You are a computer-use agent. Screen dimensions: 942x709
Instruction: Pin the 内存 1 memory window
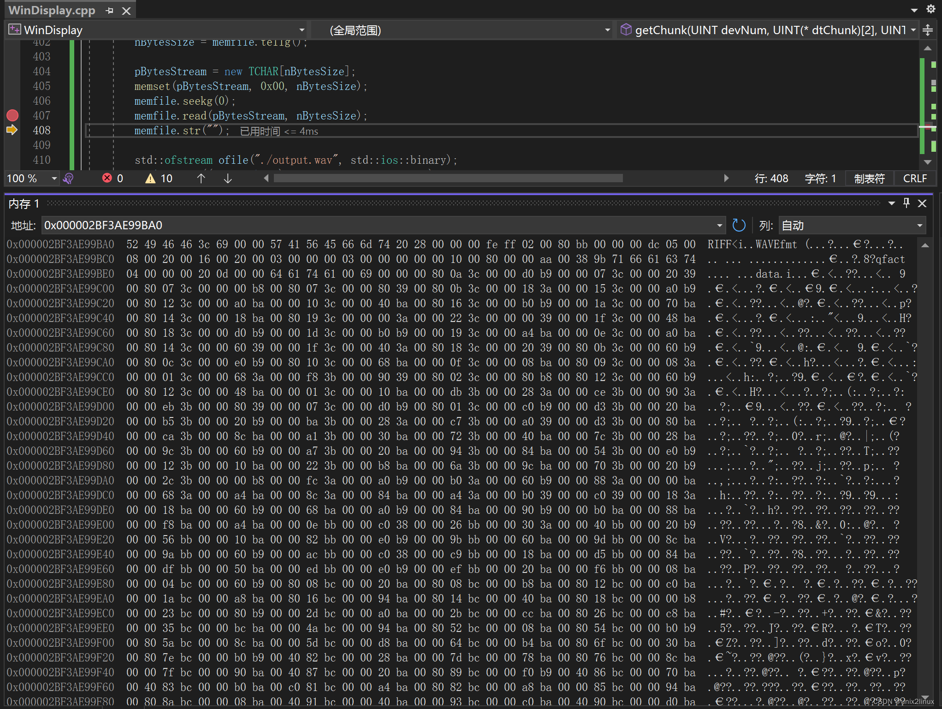pyautogui.click(x=906, y=203)
